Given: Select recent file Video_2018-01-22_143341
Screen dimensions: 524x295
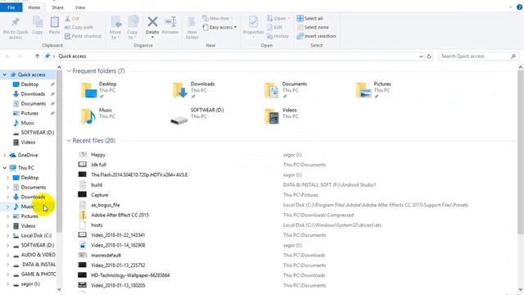Looking at the screenshot, I should [x=118, y=235].
